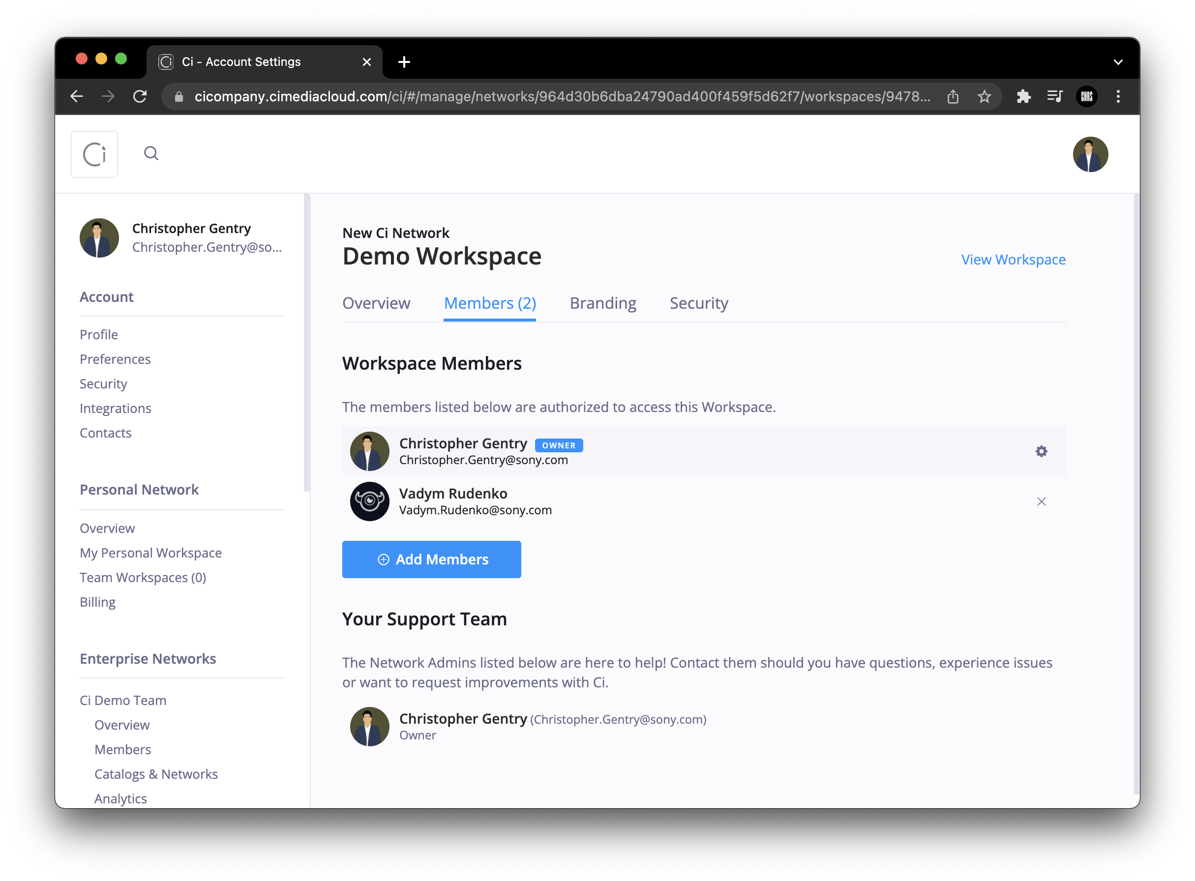This screenshot has width=1195, height=881.
Task: Remove Vadym Rudenko with the X icon
Action: (x=1042, y=502)
